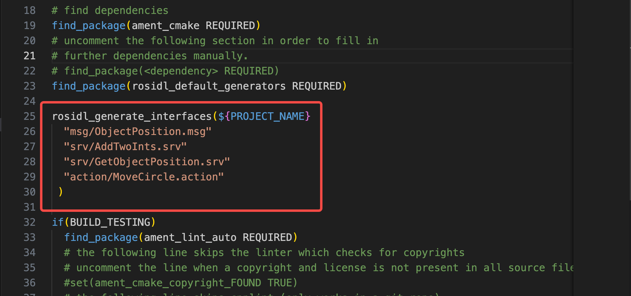
Task: Click line number 32 in the gutter
Action: (30, 222)
